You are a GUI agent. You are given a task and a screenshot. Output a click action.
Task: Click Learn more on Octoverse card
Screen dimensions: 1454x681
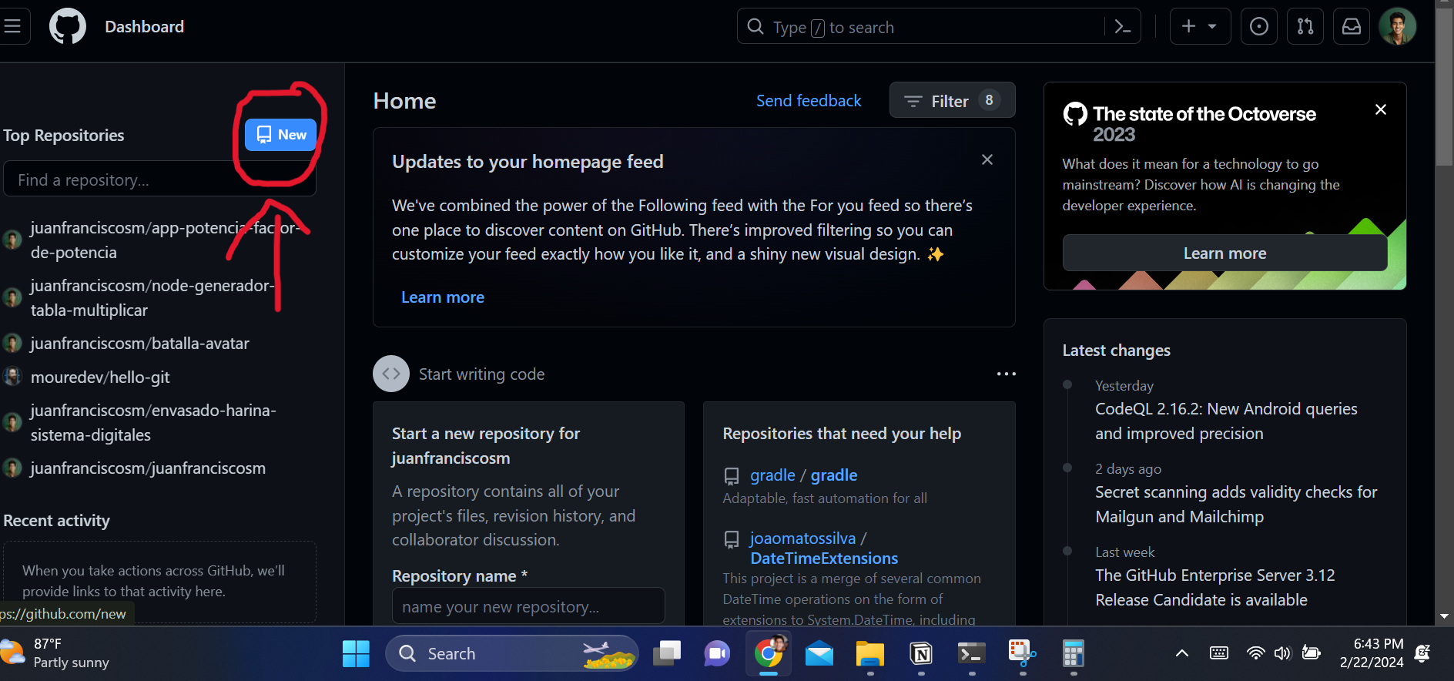click(x=1225, y=253)
